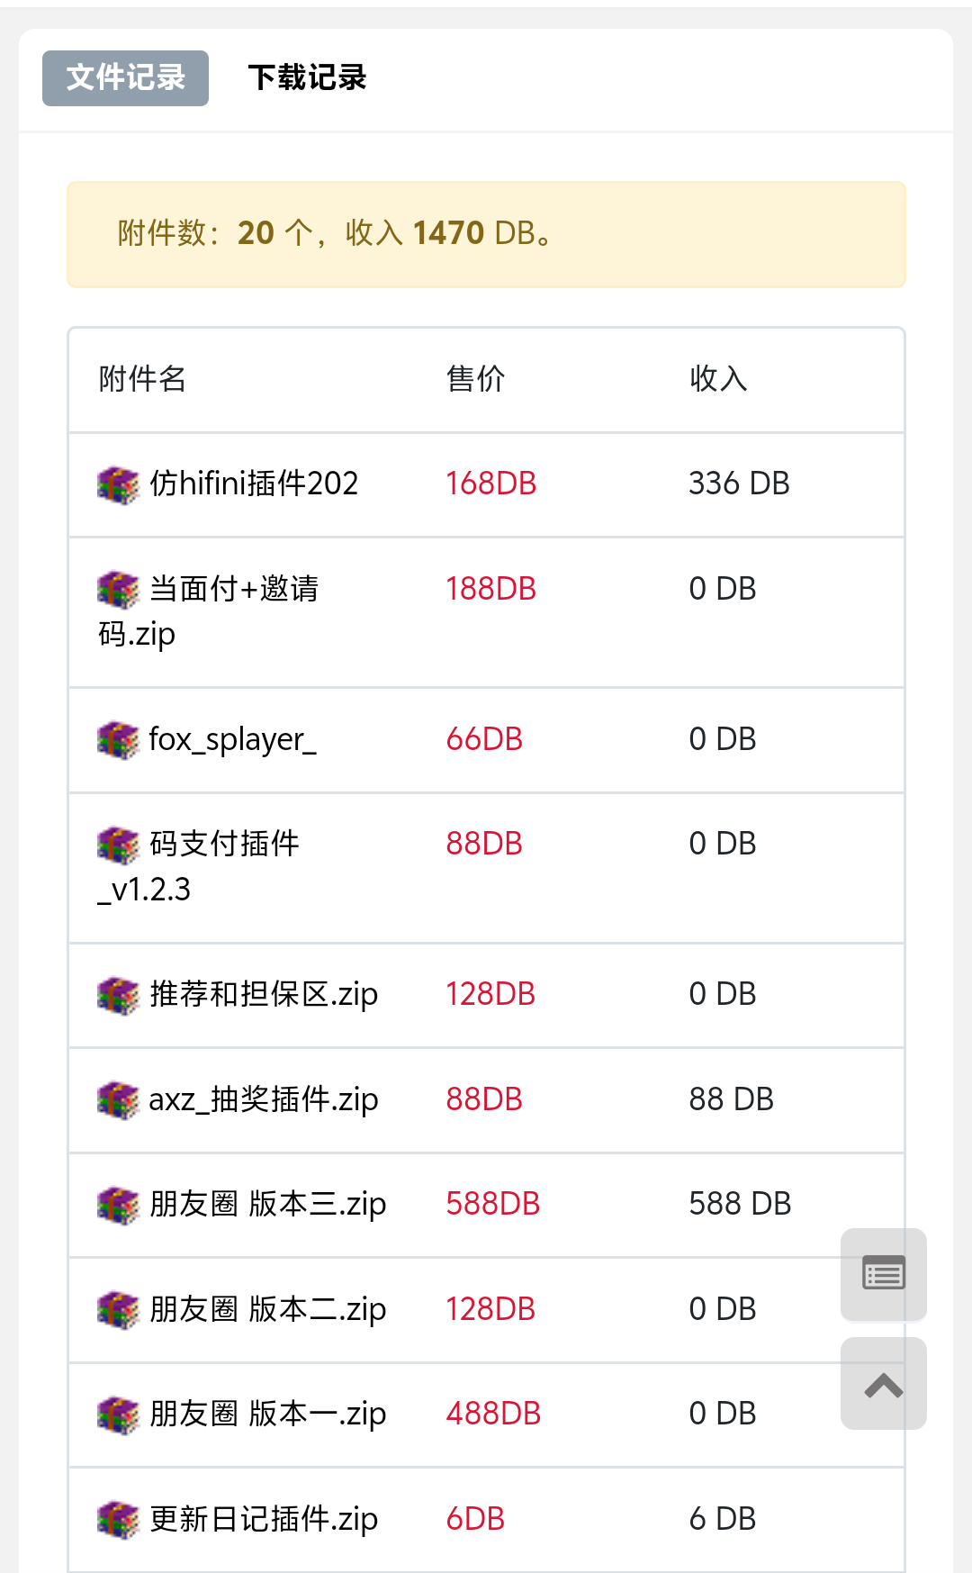Click the yellow attachment summary banner
972x1573 pixels.
[x=486, y=234]
